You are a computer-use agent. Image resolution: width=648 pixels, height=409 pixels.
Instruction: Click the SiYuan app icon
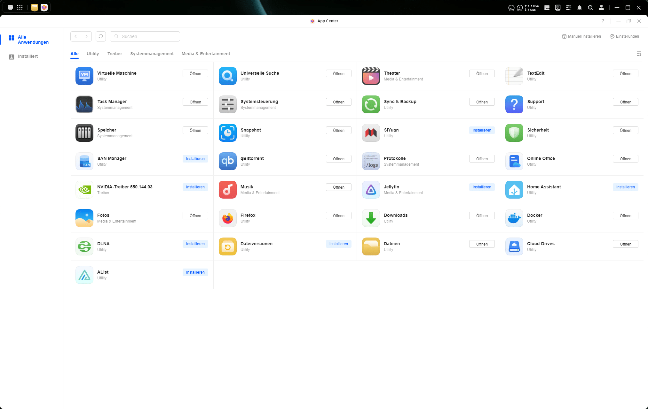(371, 133)
